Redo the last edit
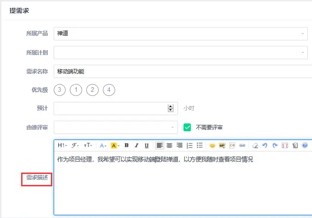 coord(275,145)
